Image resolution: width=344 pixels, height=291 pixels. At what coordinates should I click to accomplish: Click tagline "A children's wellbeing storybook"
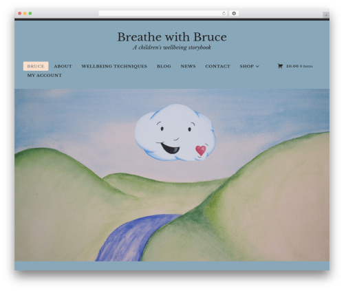pyautogui.click(x=172, y=47)
